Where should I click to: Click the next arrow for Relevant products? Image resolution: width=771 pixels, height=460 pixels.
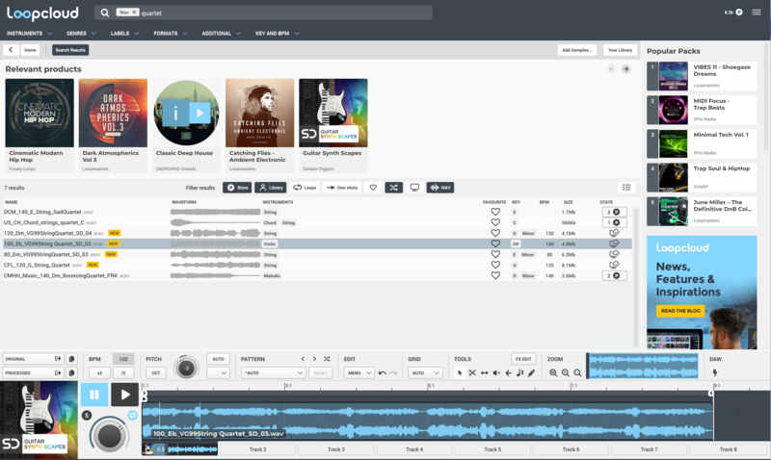click(x=625, y=69)
